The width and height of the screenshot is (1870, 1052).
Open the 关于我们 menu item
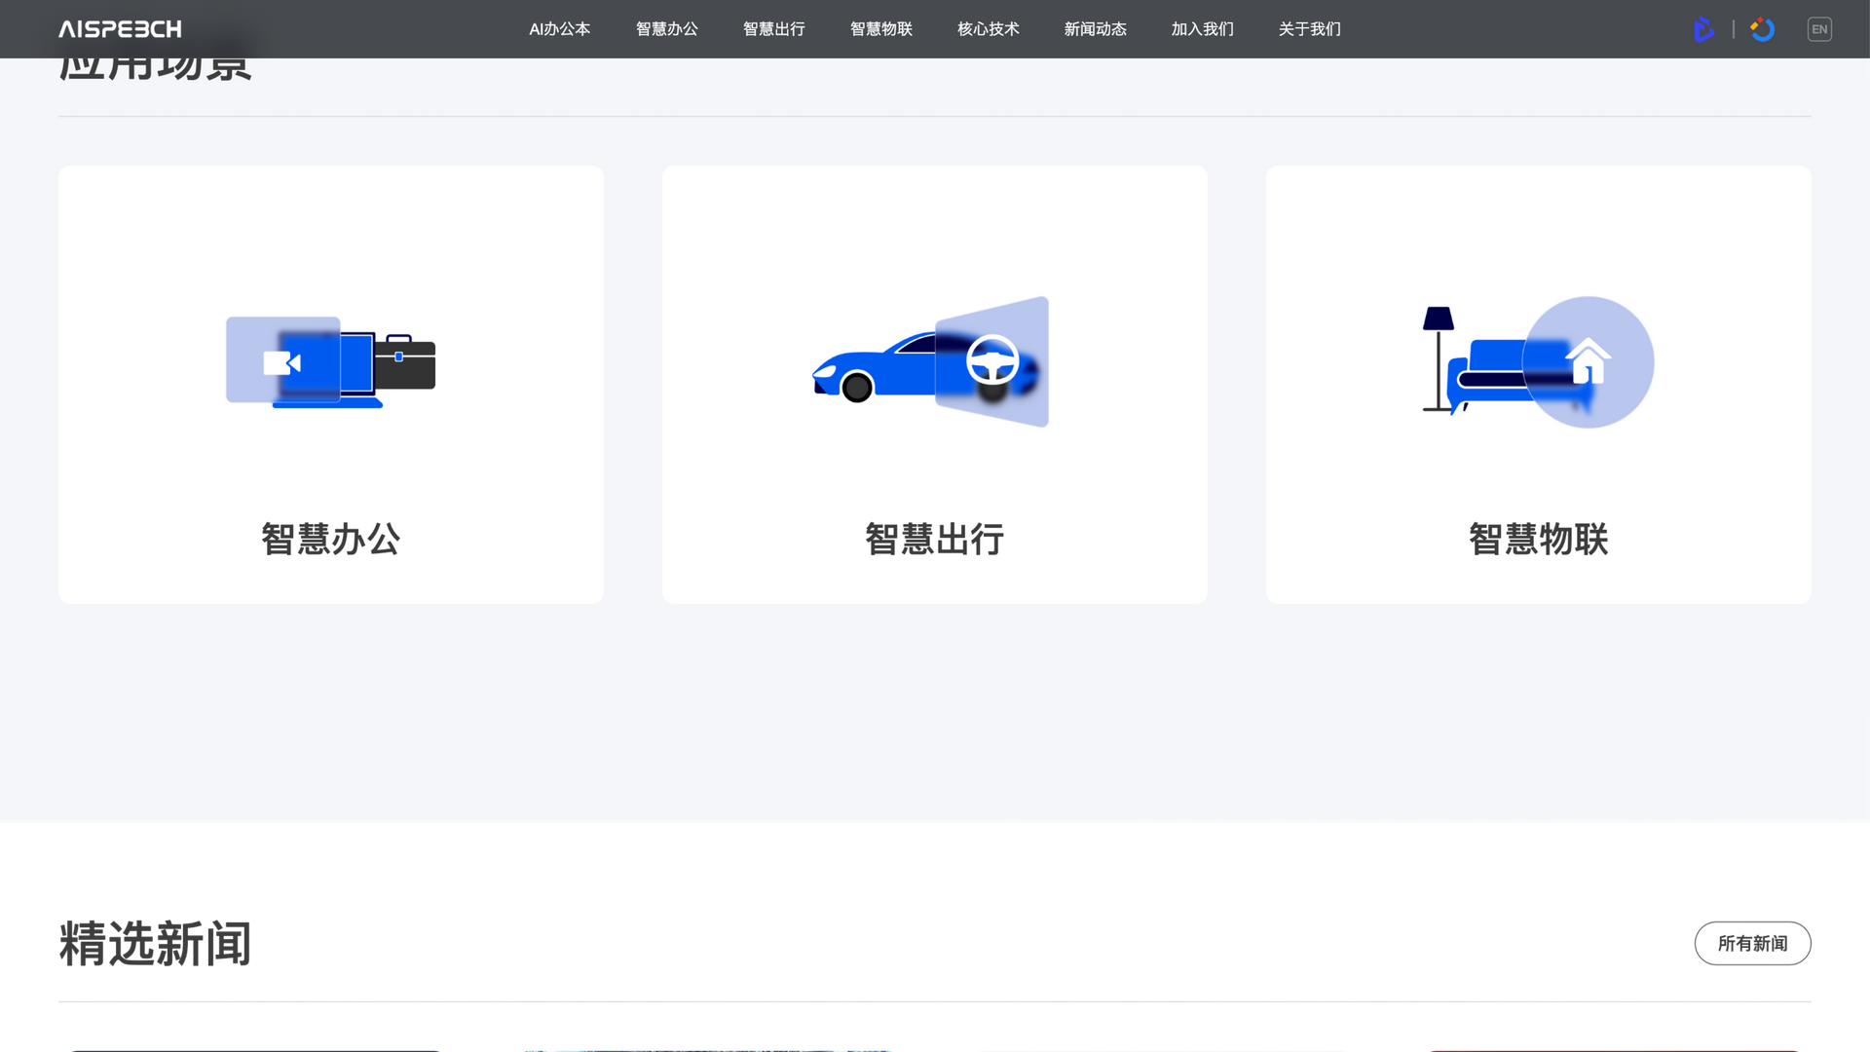(x=1310, y=29)
